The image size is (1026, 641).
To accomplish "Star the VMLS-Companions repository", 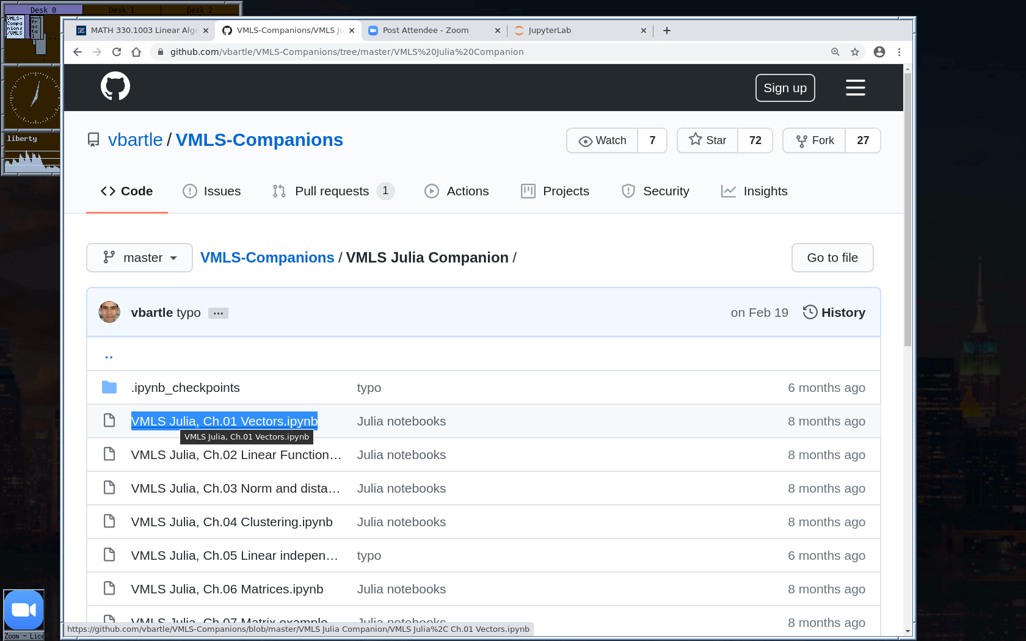I will pos(708,140).
